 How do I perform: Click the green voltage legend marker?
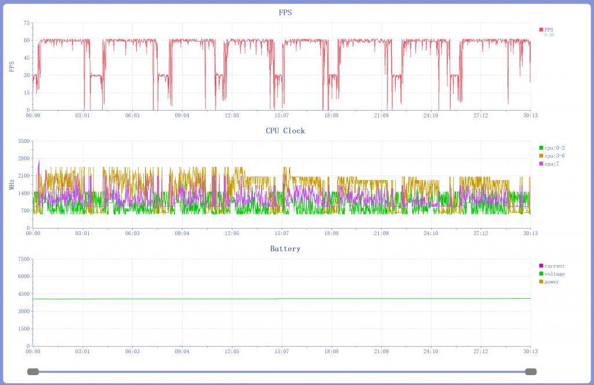(541, 274)
